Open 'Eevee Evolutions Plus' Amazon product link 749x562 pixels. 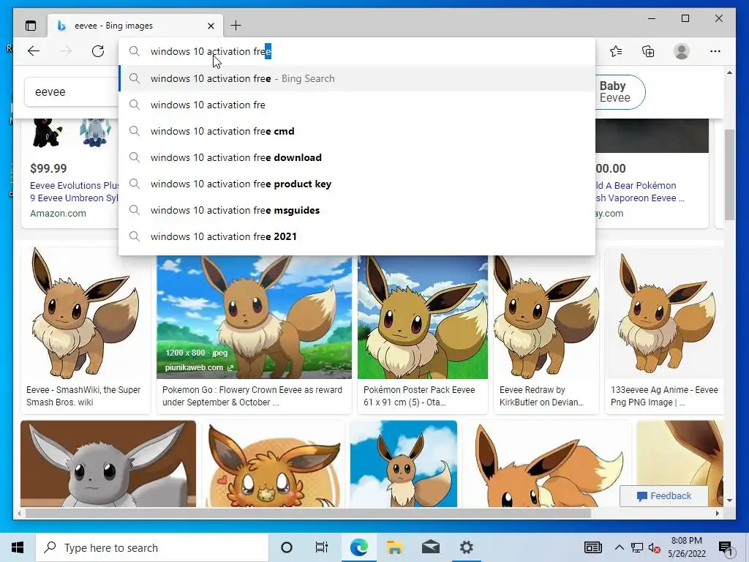coord(74,192)
